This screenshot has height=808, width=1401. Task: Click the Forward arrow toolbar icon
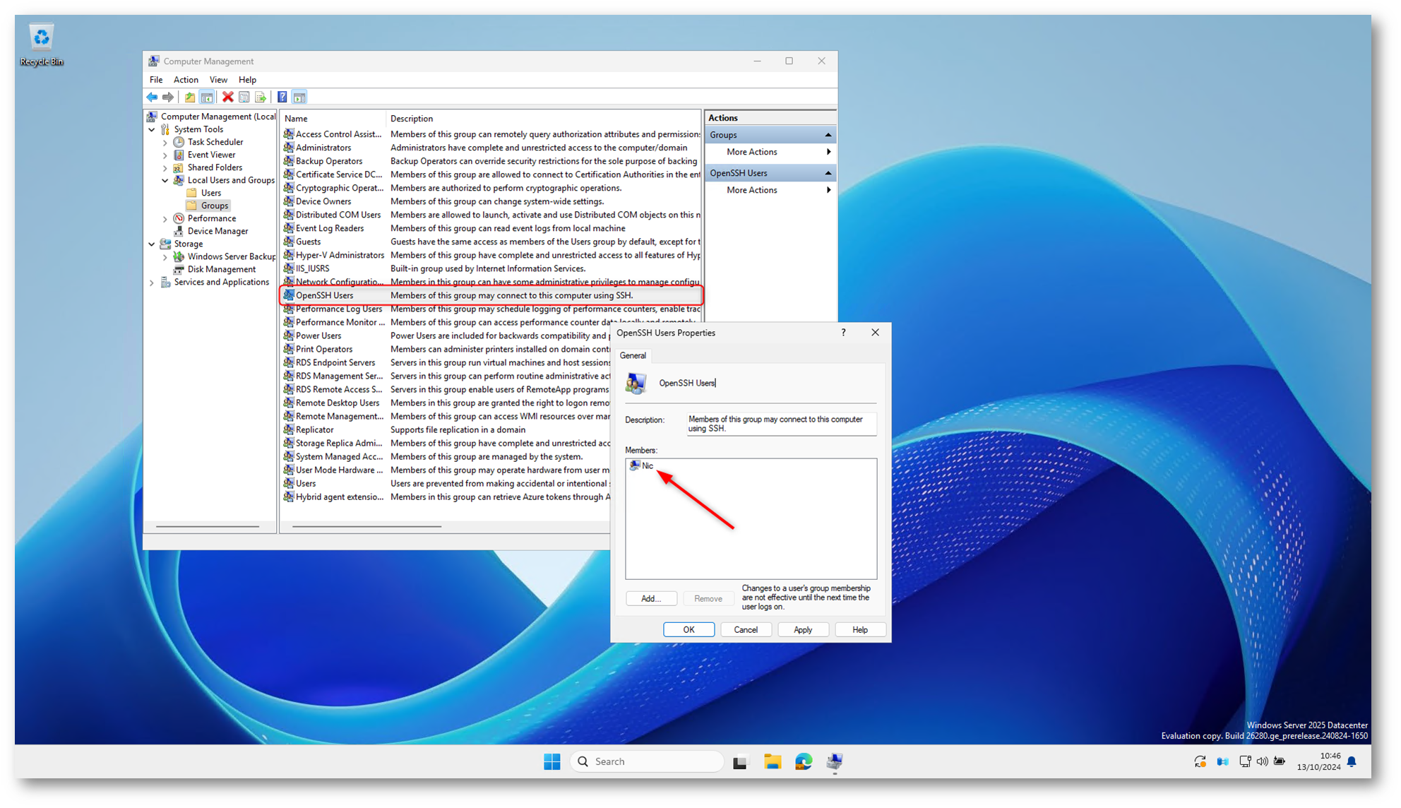(x=168, y=97)
